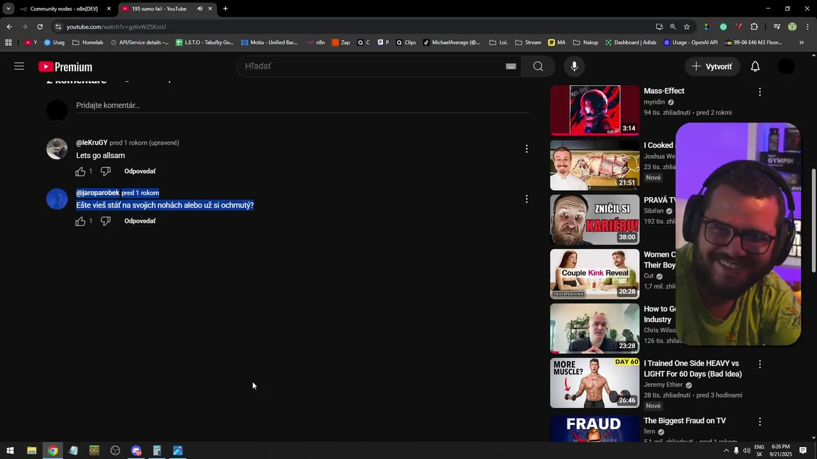Like the comment by @leKruGY
This screenshot has height=459, width=817.
pos(80,171)
